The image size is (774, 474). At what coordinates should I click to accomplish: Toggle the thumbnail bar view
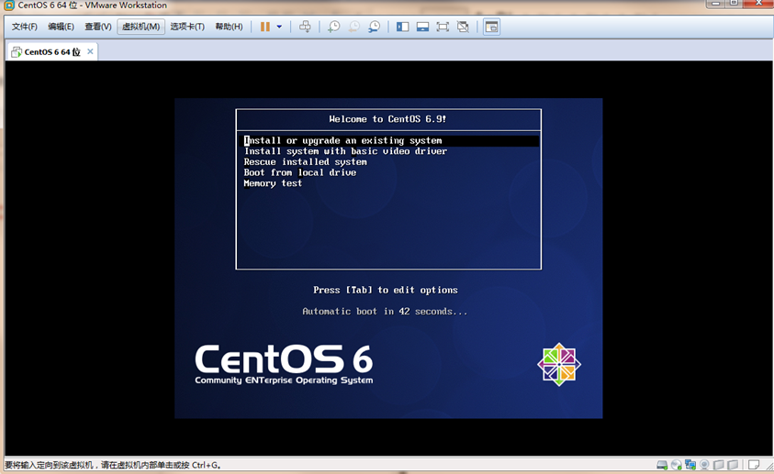tap(422, 27)
